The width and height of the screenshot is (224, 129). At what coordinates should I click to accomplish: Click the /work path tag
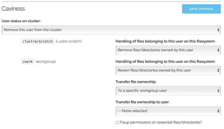[28, 61]
